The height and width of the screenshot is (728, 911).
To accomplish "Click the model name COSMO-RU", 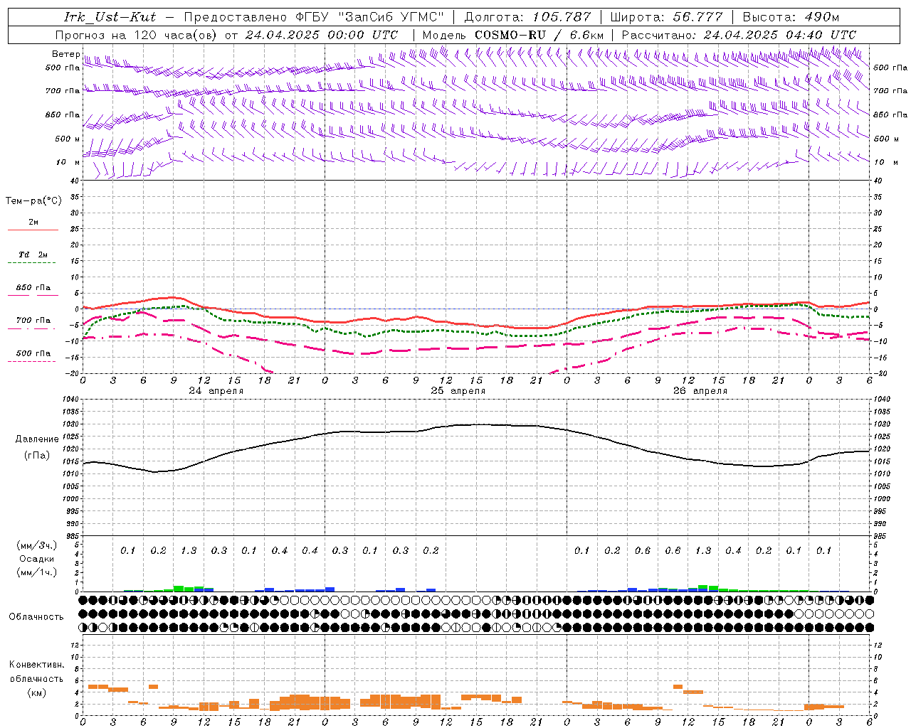I will tap(510, 35).
